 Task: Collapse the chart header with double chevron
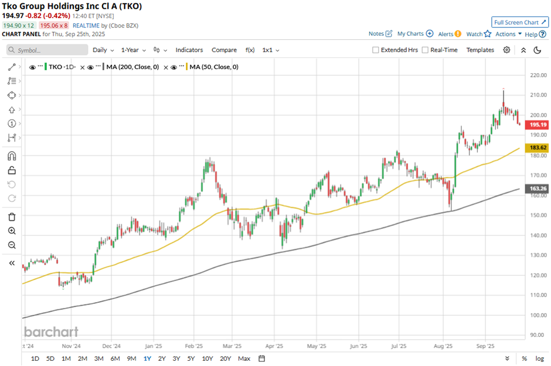(x=523, y=50)
